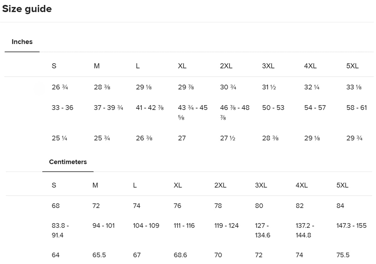Switch to the Centimeters tab
376x264 pixels.
68,162
